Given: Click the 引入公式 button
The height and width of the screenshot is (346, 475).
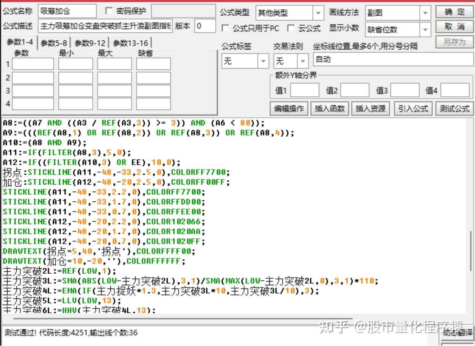Looking at the screenshot, I should click(413, 108).
